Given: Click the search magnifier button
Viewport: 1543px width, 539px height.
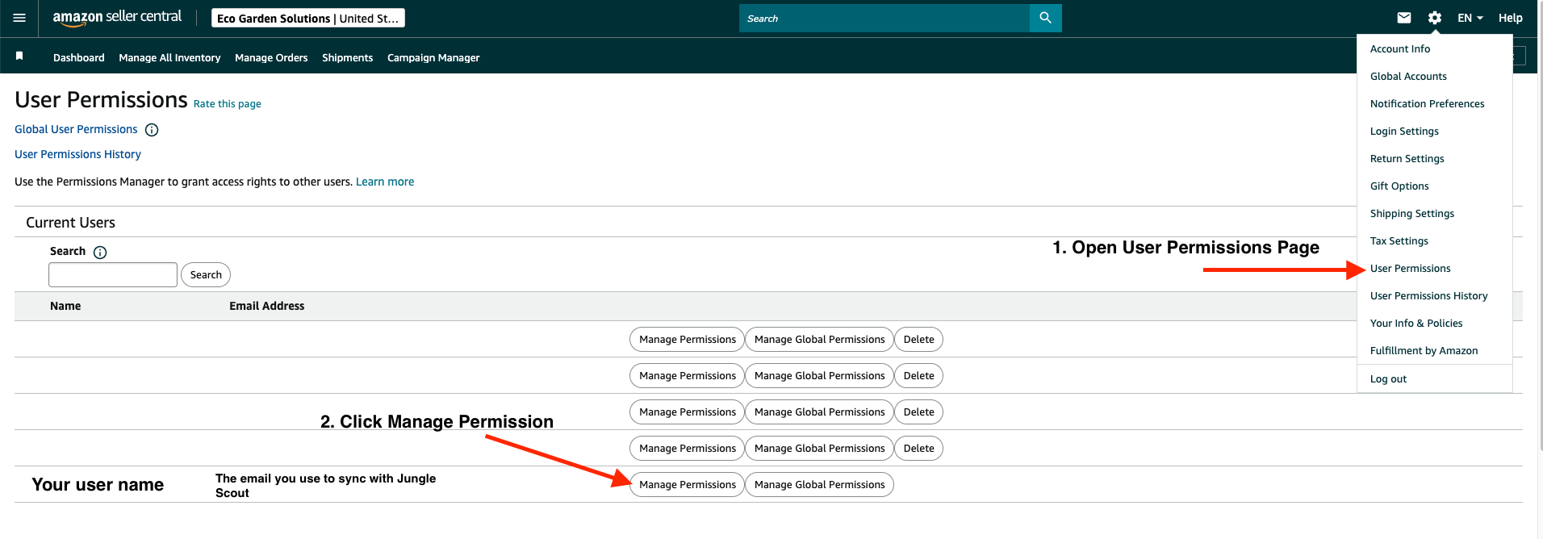Looking at the screenshot, I should point(1045,18).
